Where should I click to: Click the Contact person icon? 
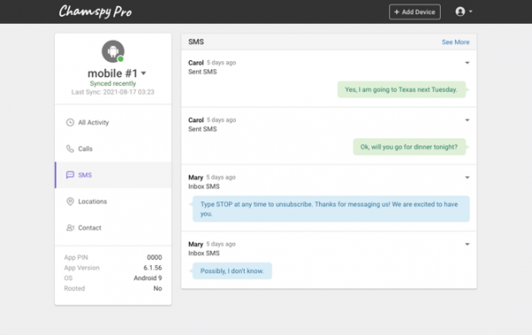[x=70, y=228]
